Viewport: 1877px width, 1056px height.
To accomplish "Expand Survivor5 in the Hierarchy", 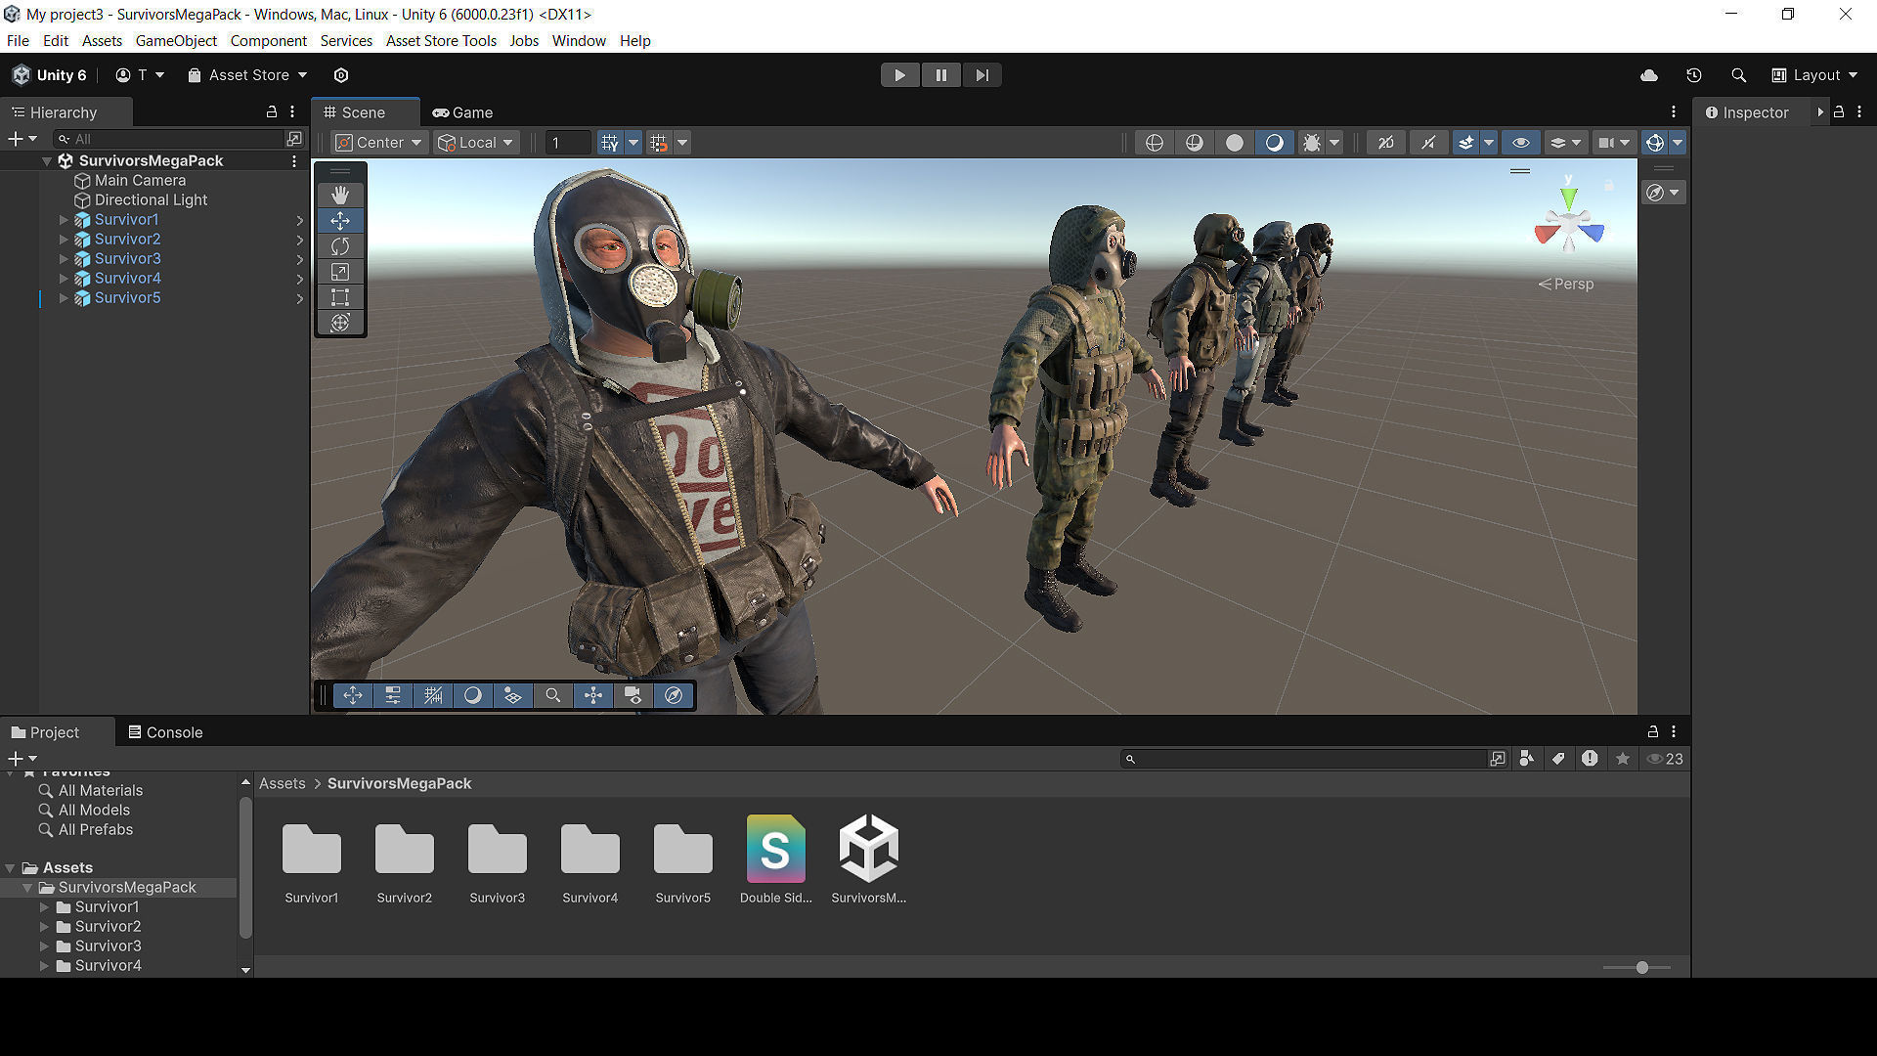I will [64, 298].
